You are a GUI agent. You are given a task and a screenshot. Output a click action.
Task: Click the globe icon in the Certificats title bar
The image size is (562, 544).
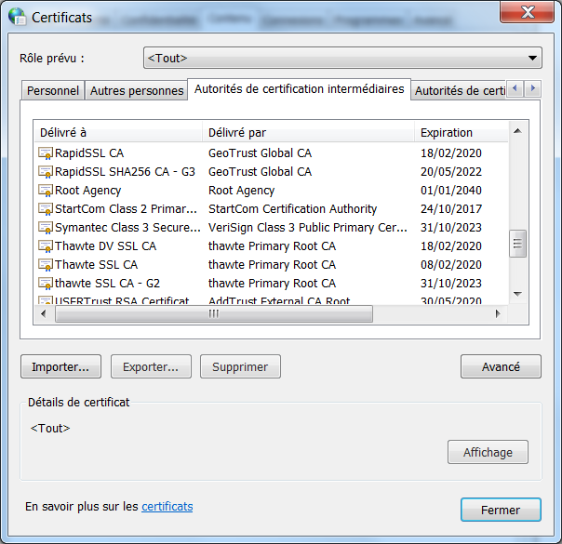click(17, 17)
